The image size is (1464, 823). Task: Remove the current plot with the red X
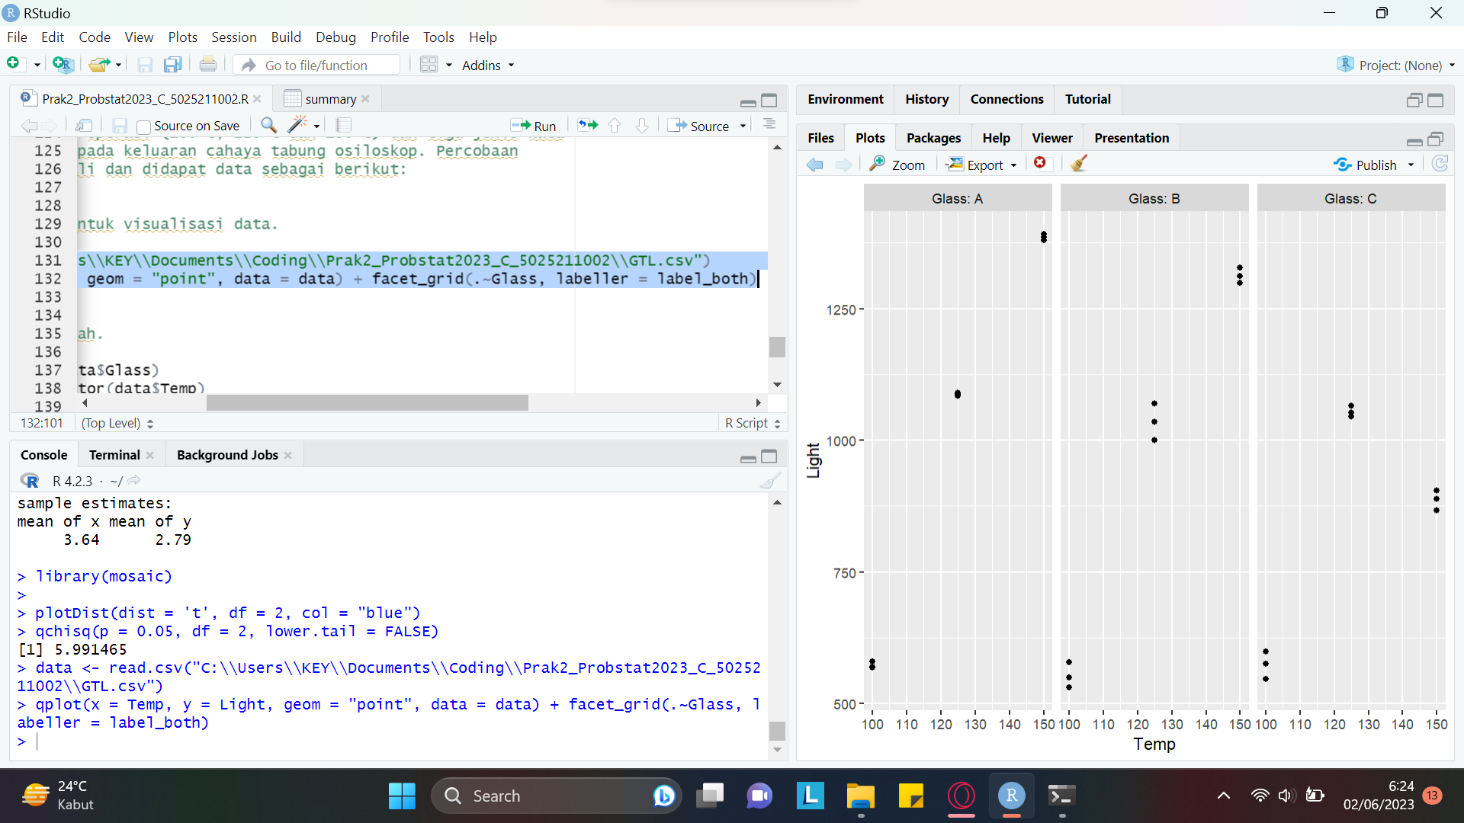tap(1042, 163)
